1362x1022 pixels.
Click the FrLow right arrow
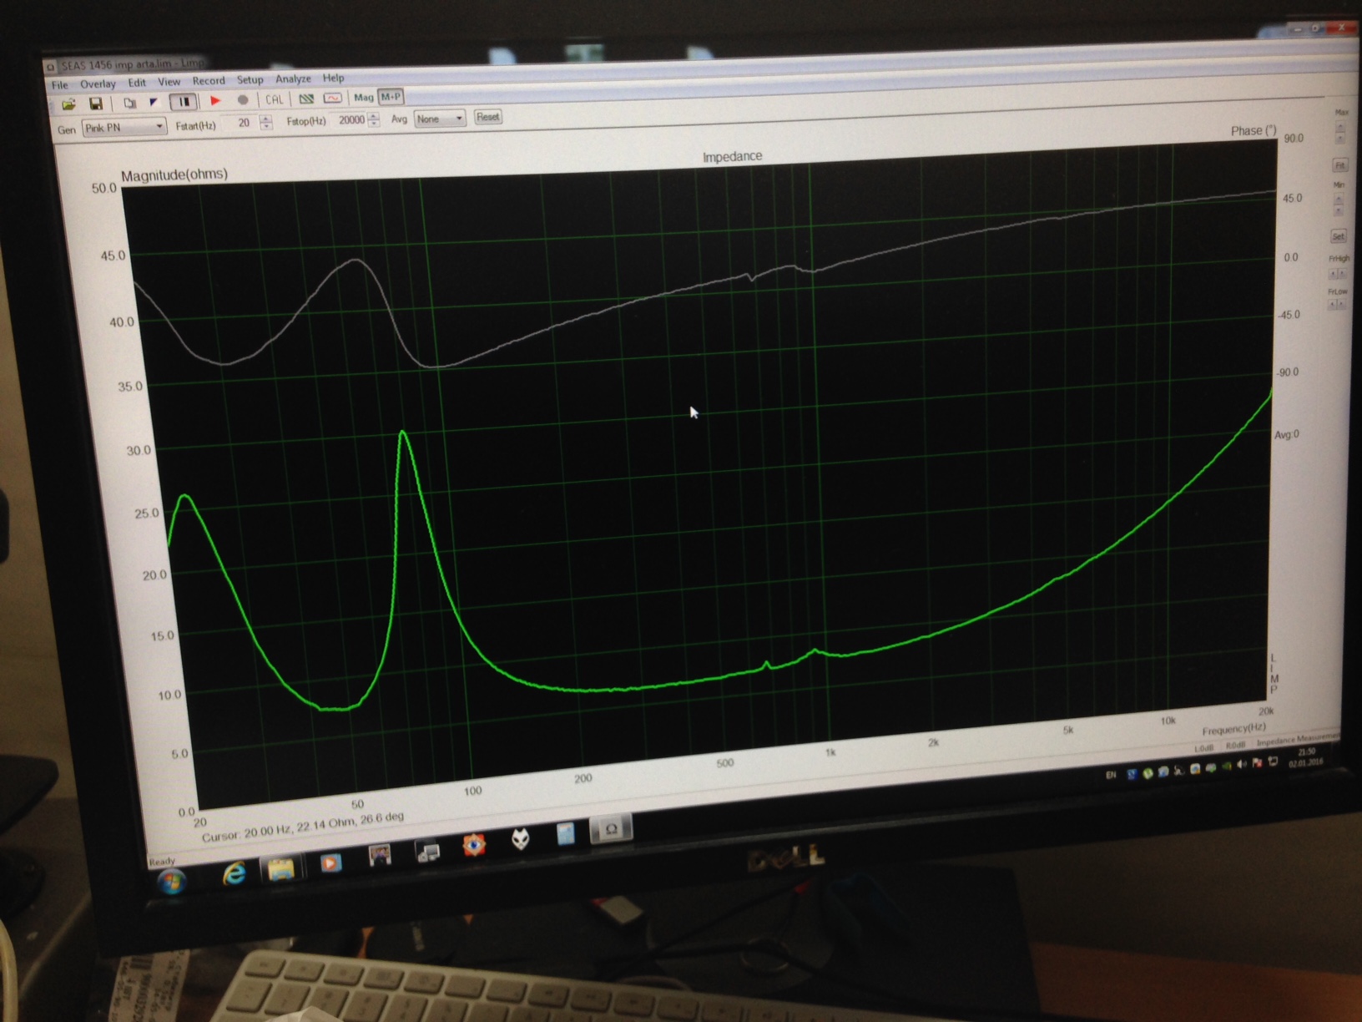(1341, 305)
